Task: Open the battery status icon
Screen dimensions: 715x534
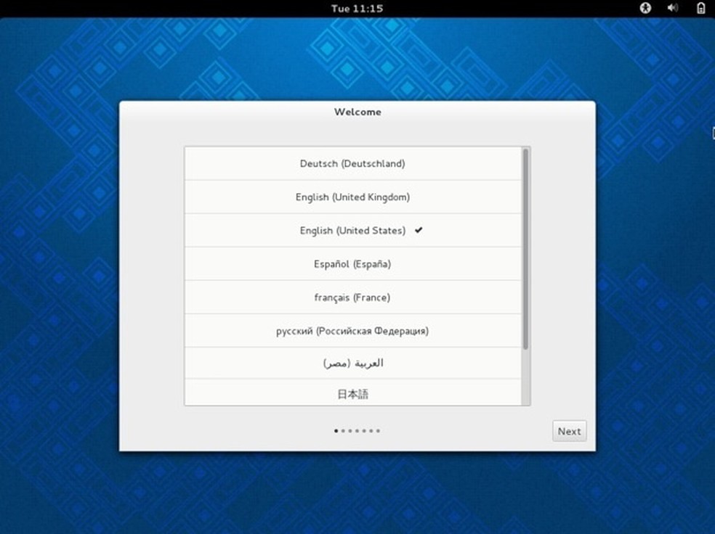Action: coord(701,8)
